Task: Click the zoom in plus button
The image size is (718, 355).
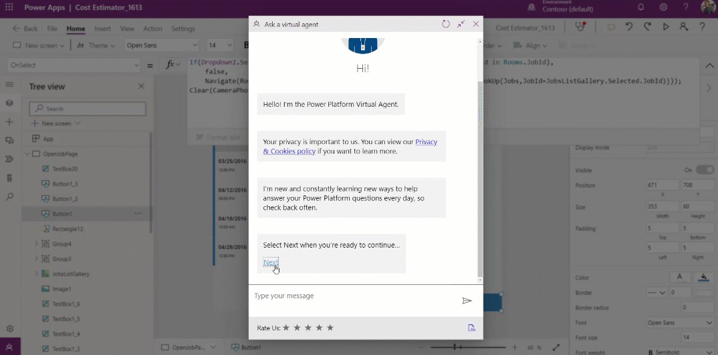Action: [x=515, y=348]
